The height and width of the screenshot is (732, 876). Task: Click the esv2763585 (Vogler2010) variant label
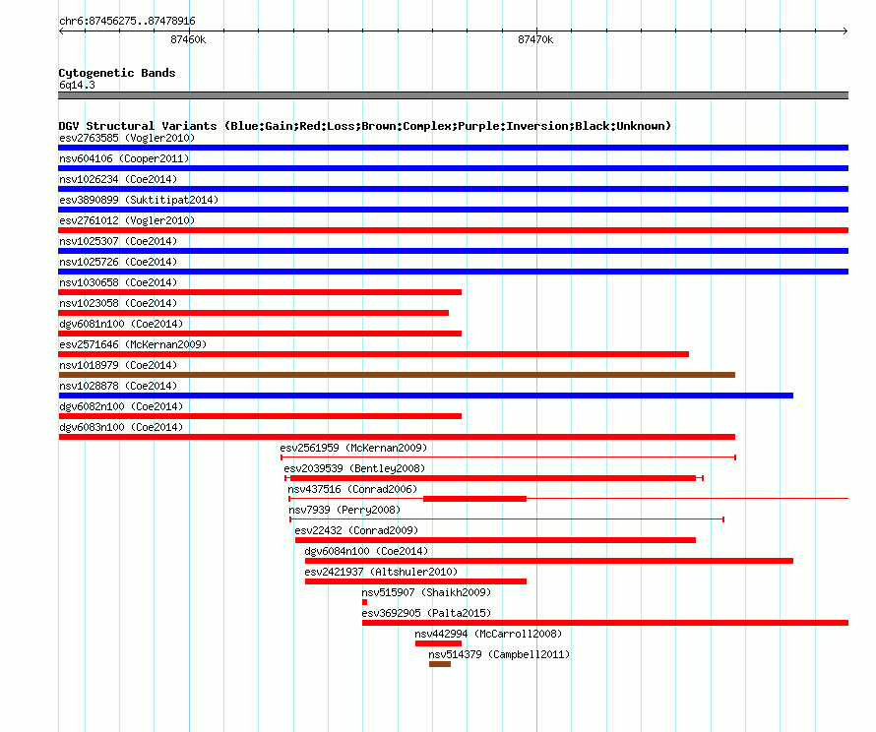click(127, 138)
